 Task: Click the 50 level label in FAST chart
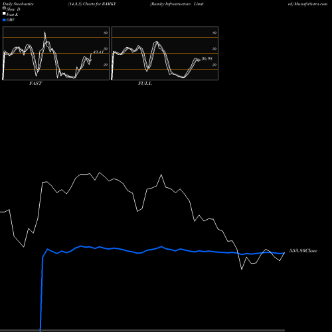pos(106,48)
